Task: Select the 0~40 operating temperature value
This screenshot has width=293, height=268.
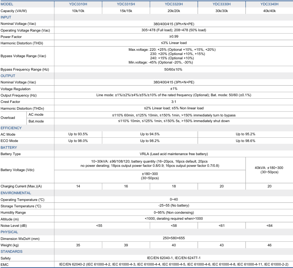Action: click(174, 199)
